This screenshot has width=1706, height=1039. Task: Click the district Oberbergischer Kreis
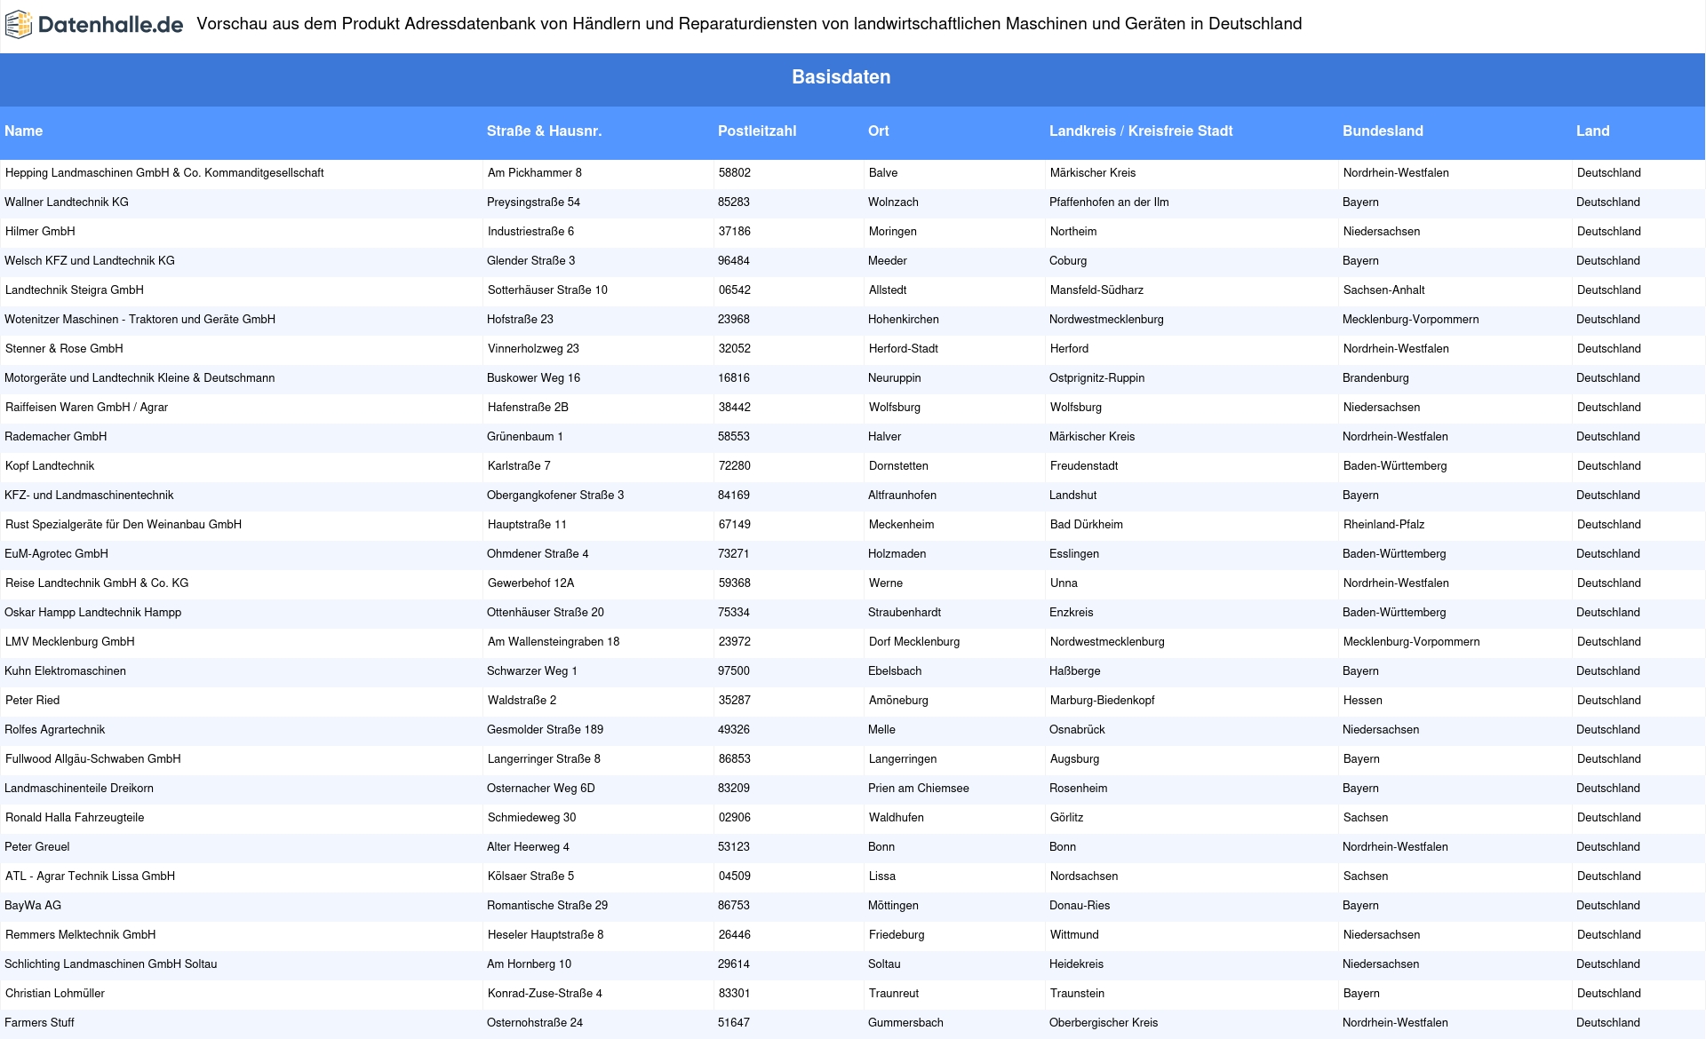pos(1104,1023)
